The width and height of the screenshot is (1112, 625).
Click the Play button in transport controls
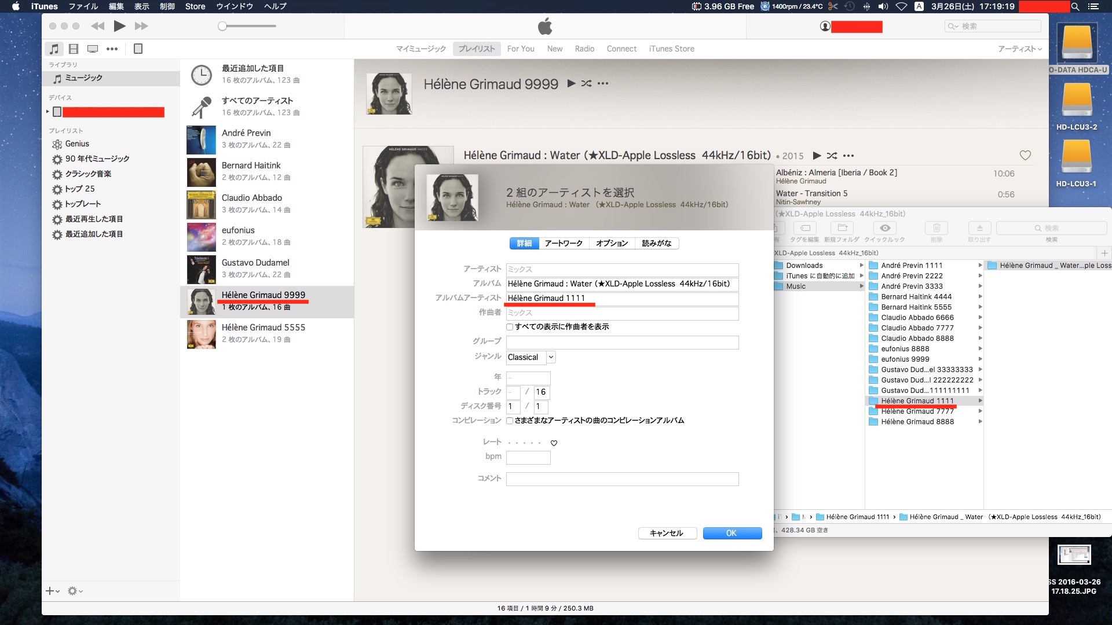tap(120, 26)
